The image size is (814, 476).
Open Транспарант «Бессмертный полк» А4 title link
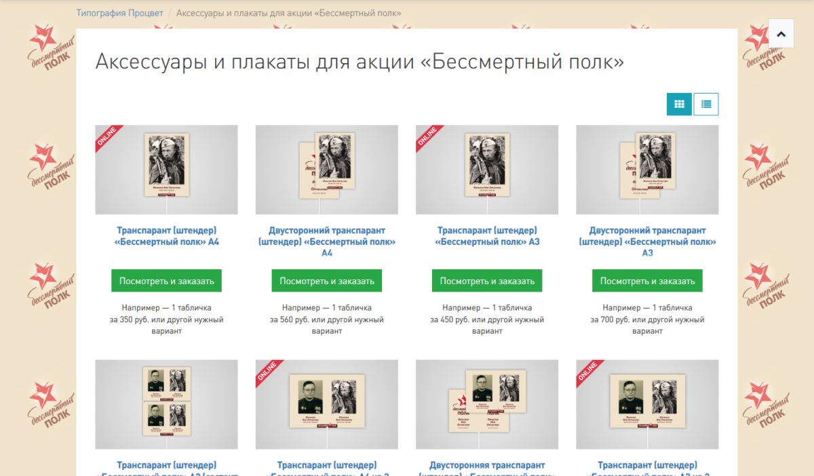[x=167, y=236]
